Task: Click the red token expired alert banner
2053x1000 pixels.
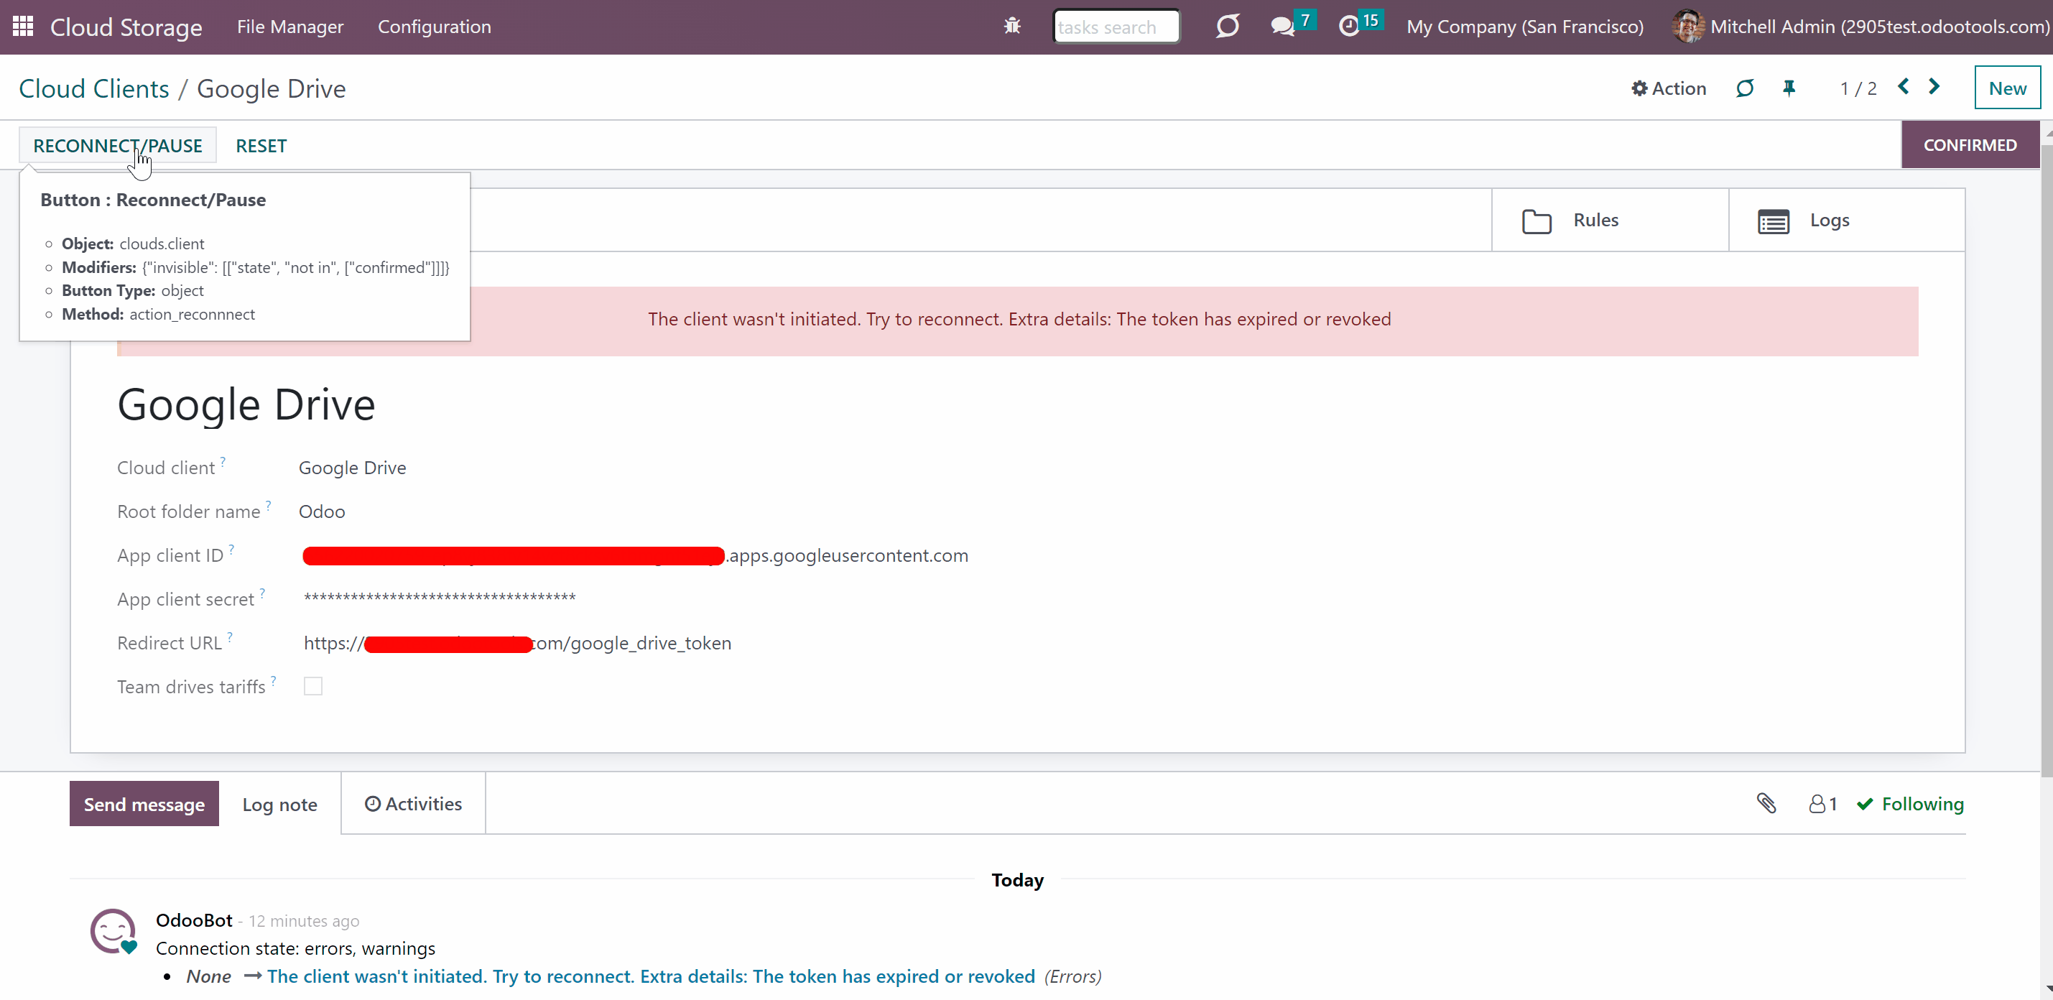Action: [x=1018, y=320]
